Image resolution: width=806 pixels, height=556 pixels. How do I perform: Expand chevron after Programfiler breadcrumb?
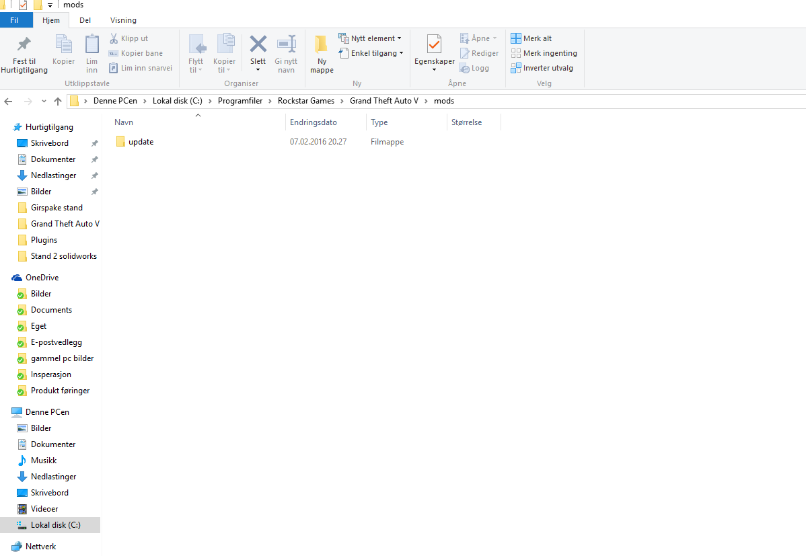pos(270,102)
